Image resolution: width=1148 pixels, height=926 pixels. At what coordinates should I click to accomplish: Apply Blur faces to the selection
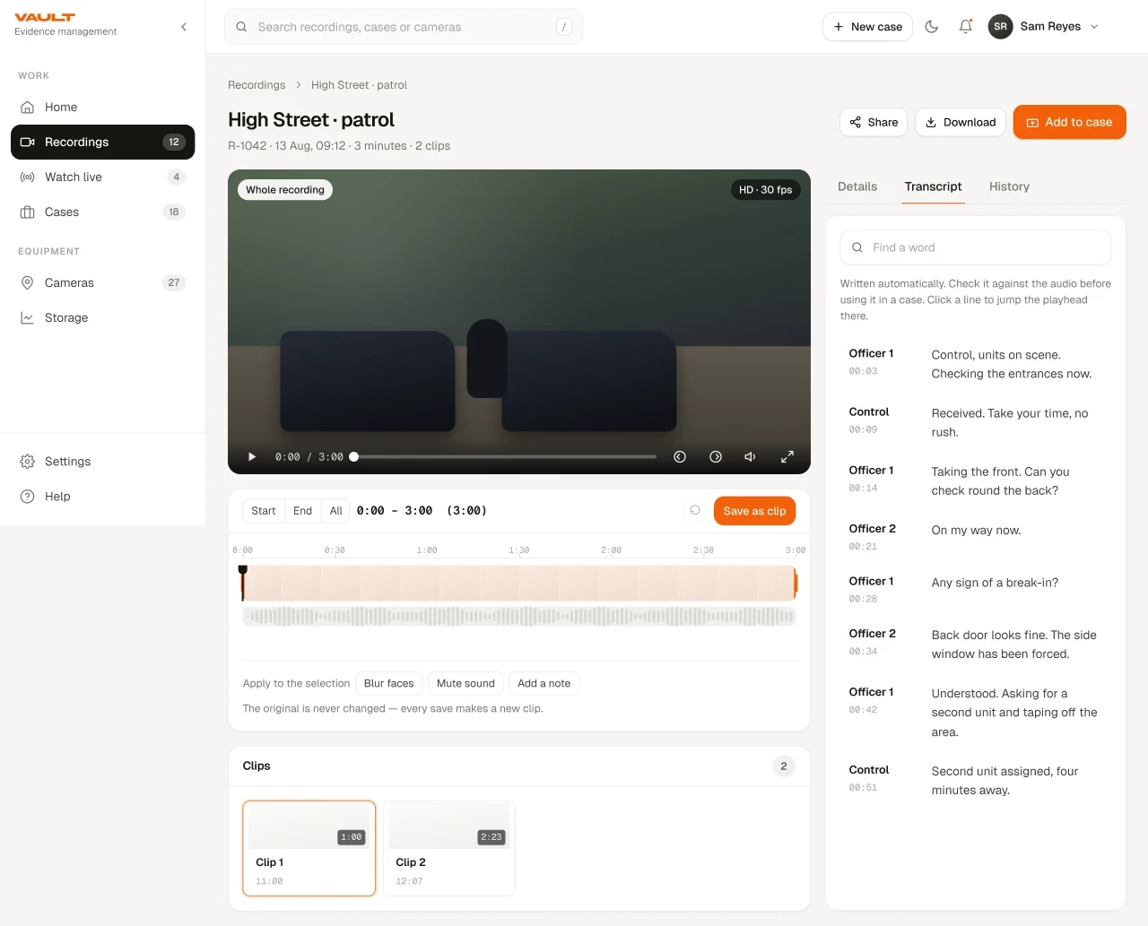389,683
